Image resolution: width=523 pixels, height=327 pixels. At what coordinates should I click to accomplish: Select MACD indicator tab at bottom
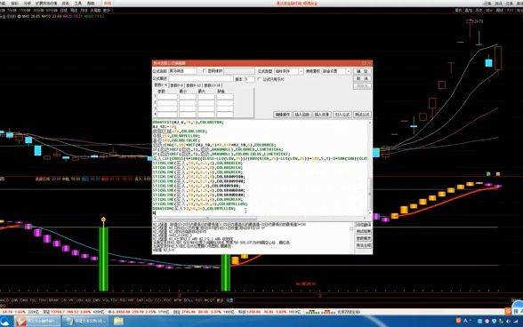pyautogui.click(x=4, y=300)
